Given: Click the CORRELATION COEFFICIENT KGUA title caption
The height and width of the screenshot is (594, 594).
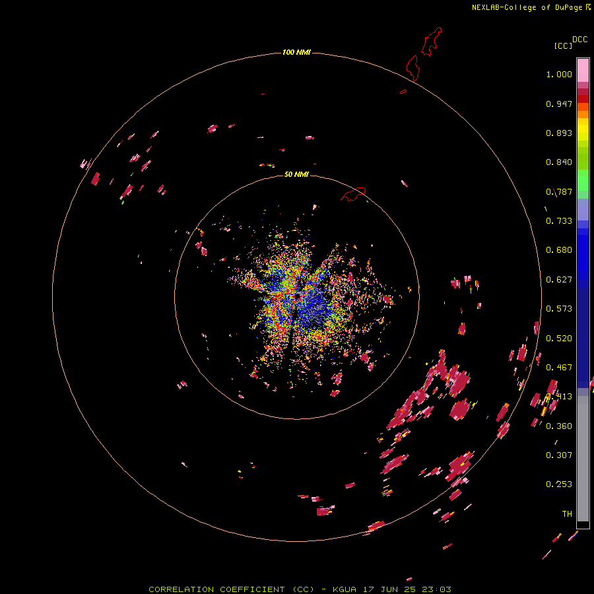Looking at the screenshot, I should coord(300,589).
